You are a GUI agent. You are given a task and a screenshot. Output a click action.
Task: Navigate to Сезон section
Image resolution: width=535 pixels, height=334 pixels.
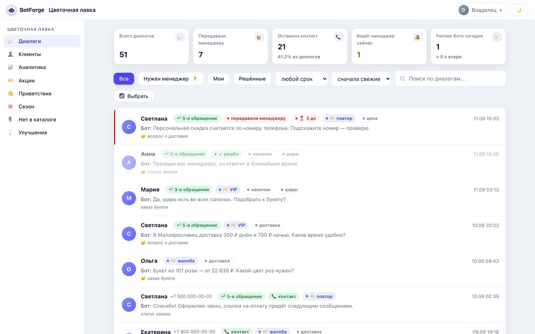coord(42,107)
